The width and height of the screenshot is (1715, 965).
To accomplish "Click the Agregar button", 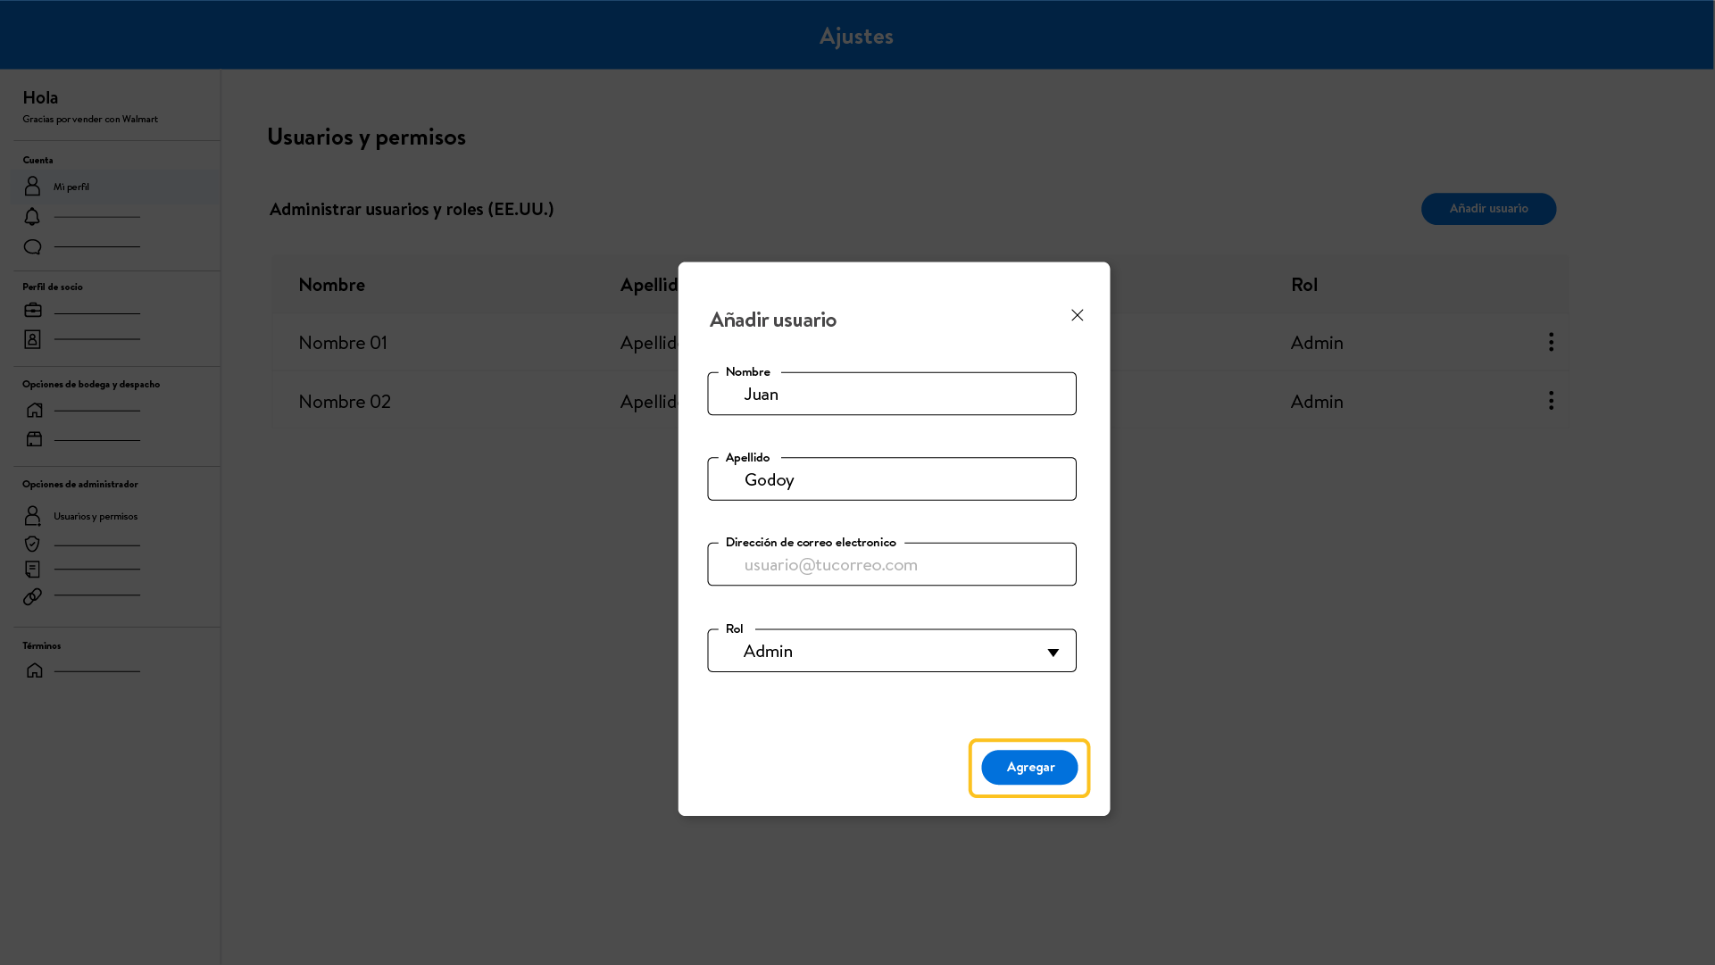I will [x=1029, y=767].
